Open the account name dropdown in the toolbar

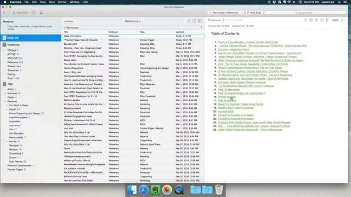point(21,13)
